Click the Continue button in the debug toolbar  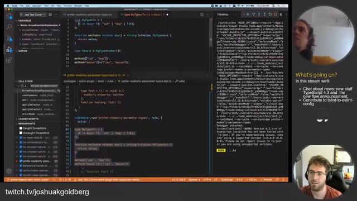click(248, 15)
